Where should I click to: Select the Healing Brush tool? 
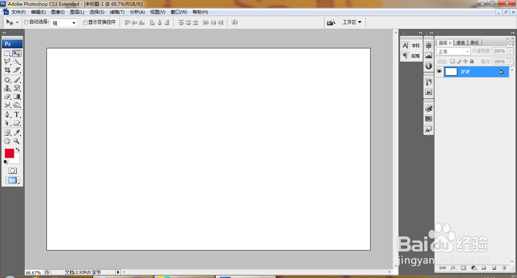click(7, 80)
